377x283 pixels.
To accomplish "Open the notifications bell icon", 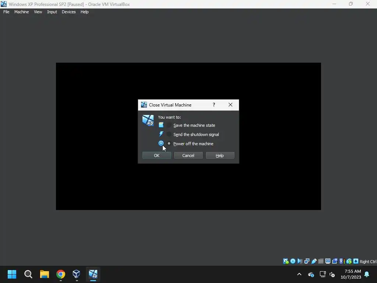I will coord(367,274).
